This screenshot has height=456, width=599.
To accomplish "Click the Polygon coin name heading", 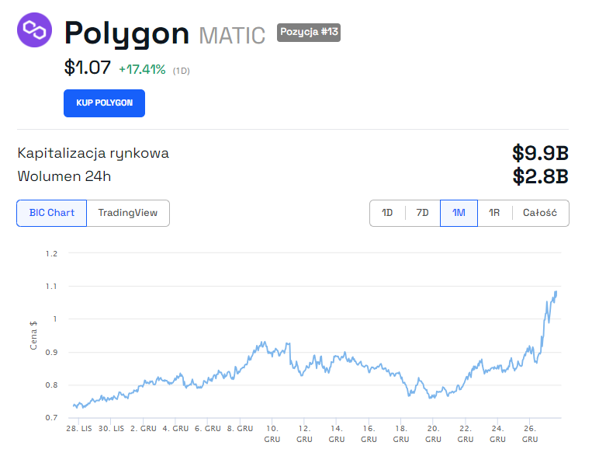I will tap(126, 33).
